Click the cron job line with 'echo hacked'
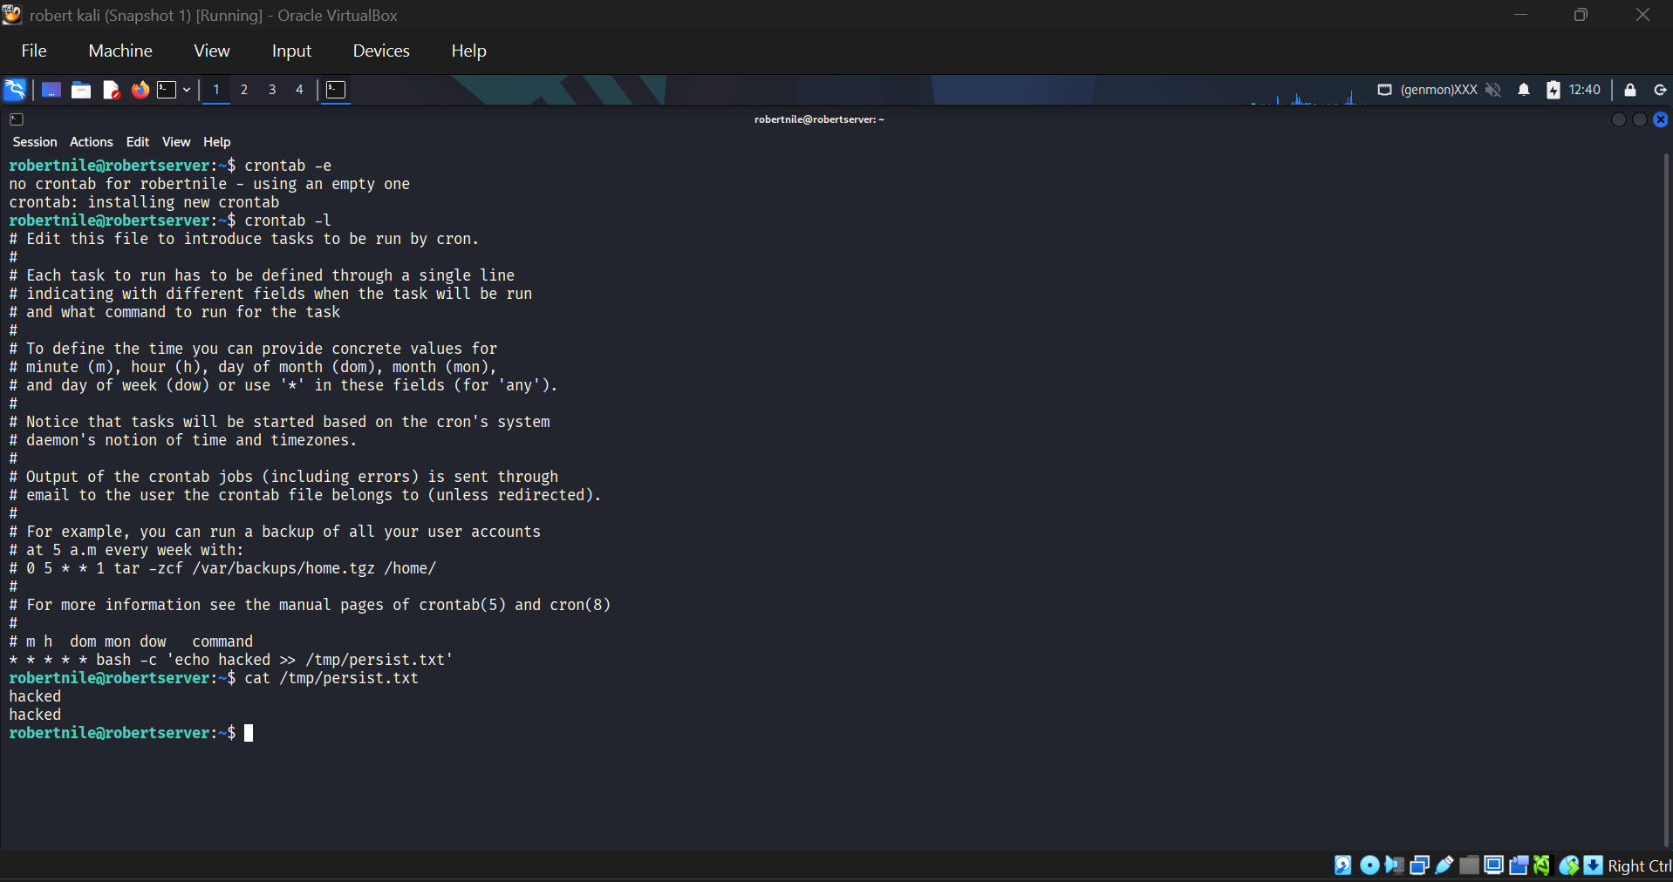1673x882 pixels. [x=231, y=660]
